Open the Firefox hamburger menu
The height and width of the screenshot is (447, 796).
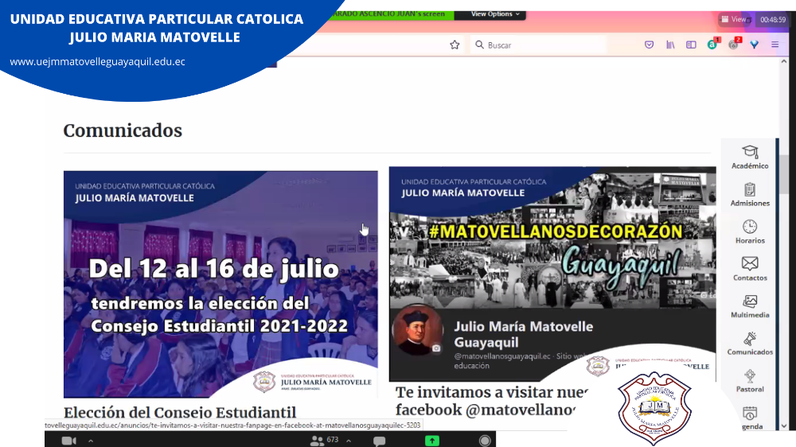(x=775, y=45)
